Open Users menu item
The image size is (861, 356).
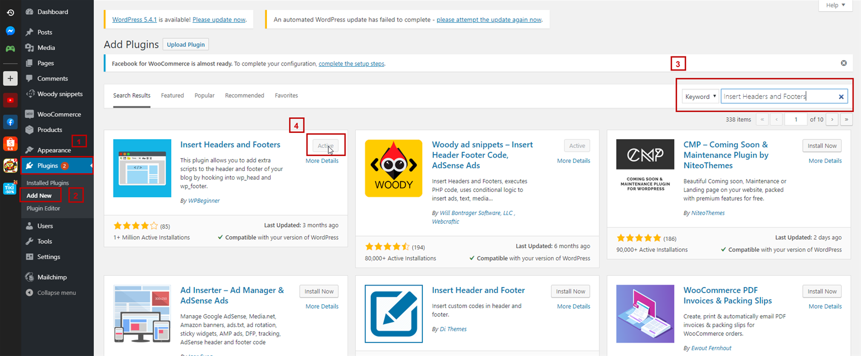coord(45,226)
